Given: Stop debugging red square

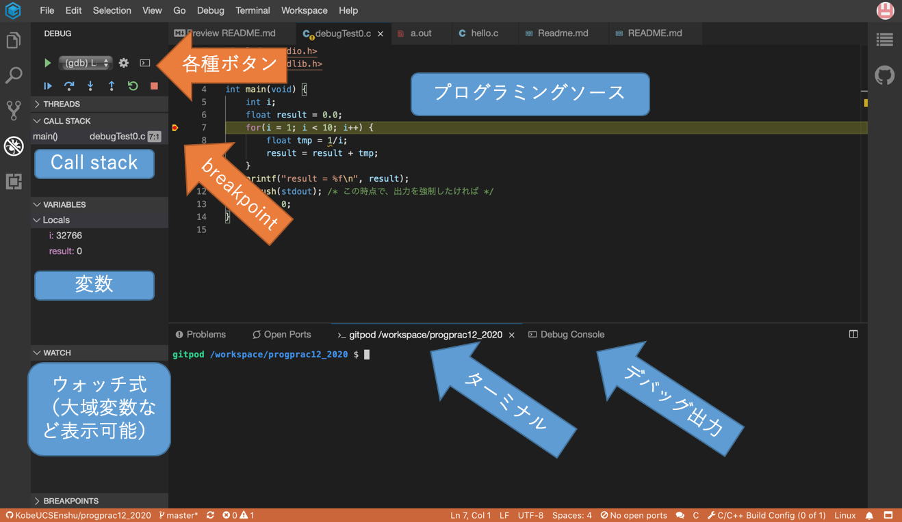Looking at the screenshot, I should tap(154, 86).
